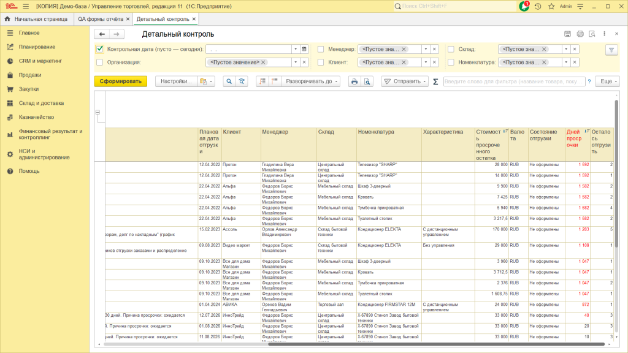Enable the Организация filter checkbox
Screen dimensions: 628x353
100,62
